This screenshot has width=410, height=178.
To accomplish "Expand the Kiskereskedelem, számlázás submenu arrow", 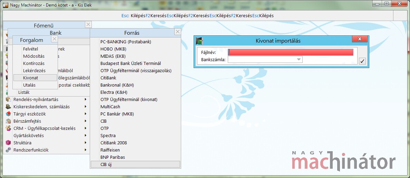I will (86, 107).
